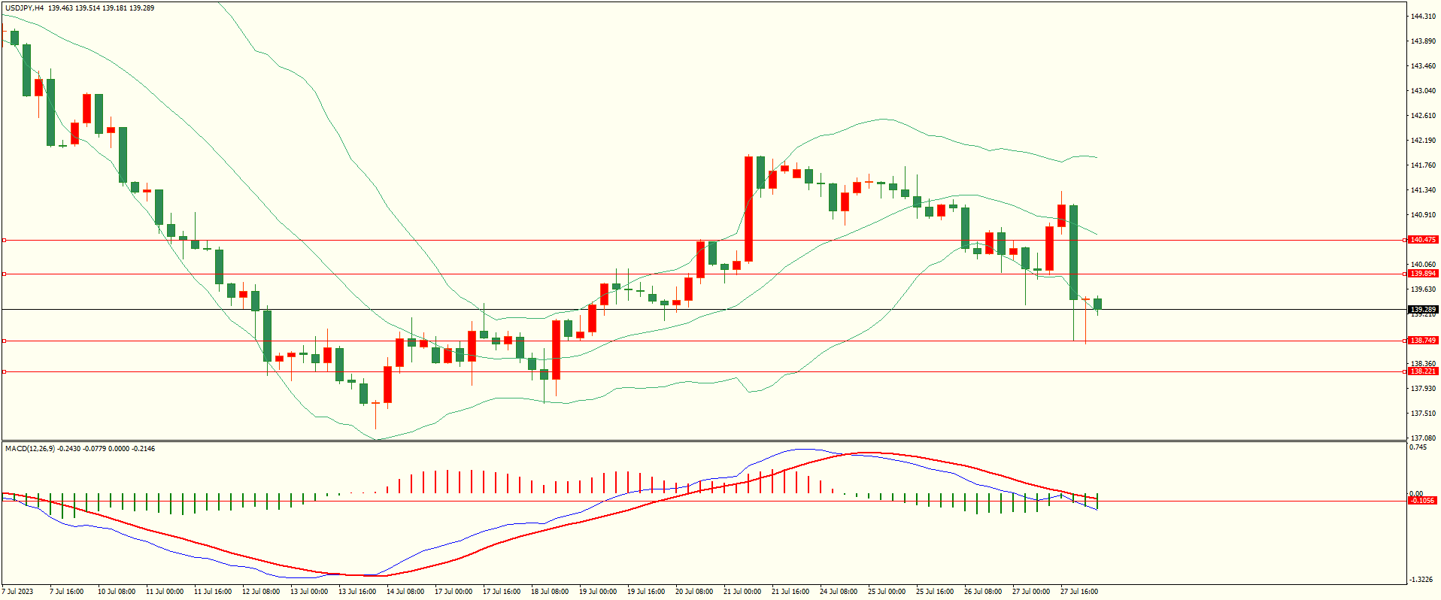Select the 17 Jul 00:00 time label
1441x600 pixels.
tap(454, 592)
